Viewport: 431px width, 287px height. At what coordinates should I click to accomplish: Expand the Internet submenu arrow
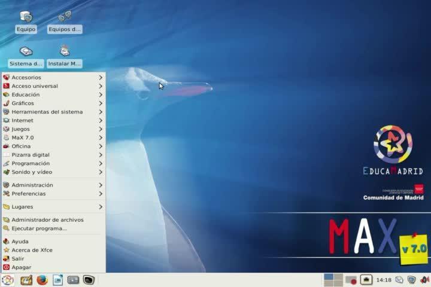click(x=101, y=120)
